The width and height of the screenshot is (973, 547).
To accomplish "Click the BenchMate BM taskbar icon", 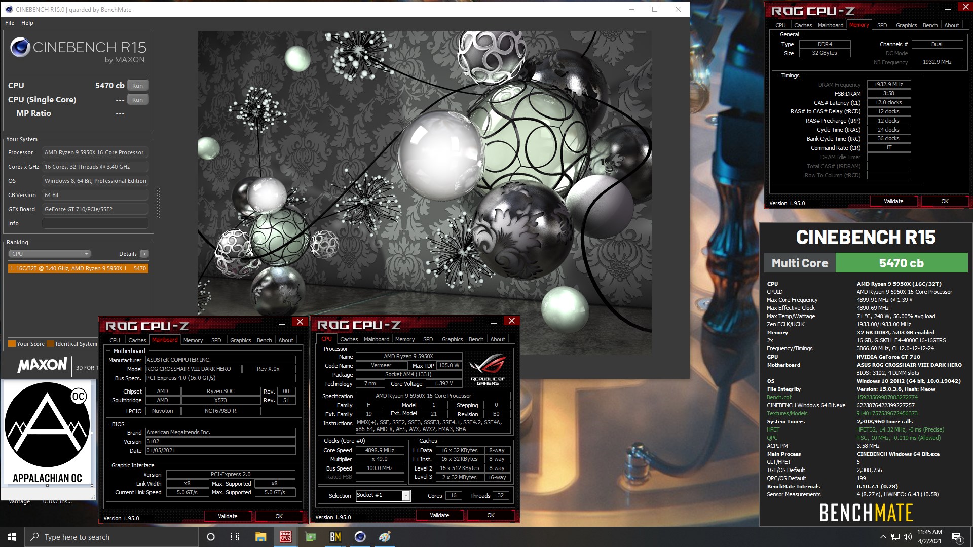I will point(335,537).
